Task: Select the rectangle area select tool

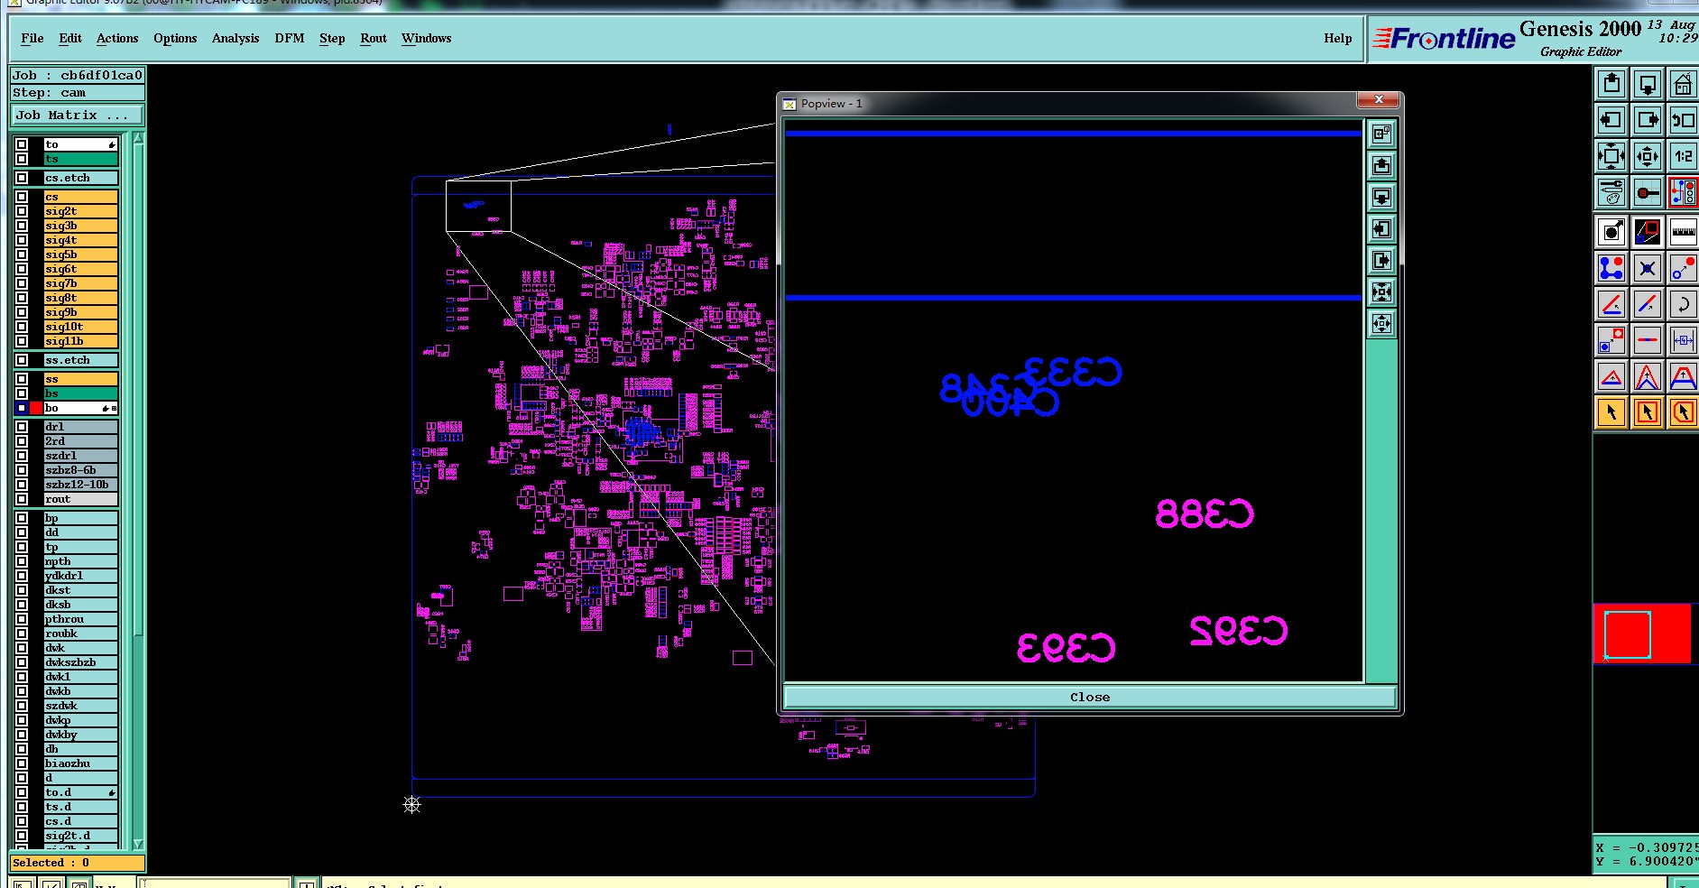Action: pyautogui.click(x=1648, y=412)
